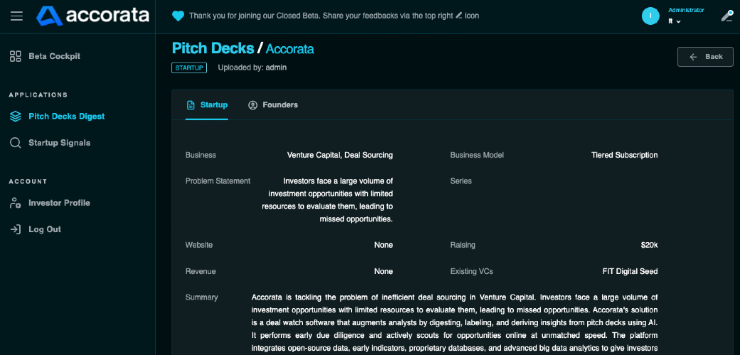Select 'Tiered Subscription' business model value
Image resolution: width=740 pixels, height=355 pixels.
coord(624,155)
